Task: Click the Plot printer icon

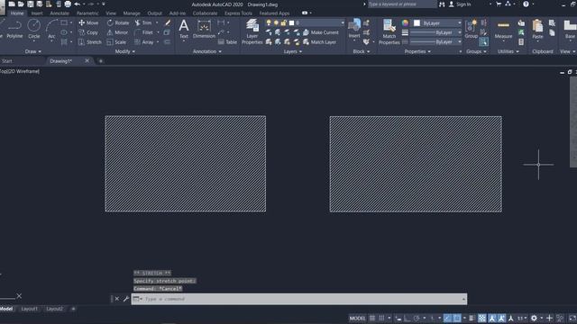Action: [68, 4]
